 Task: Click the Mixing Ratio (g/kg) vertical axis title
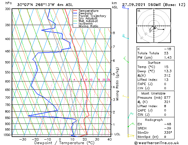point(117,84)
